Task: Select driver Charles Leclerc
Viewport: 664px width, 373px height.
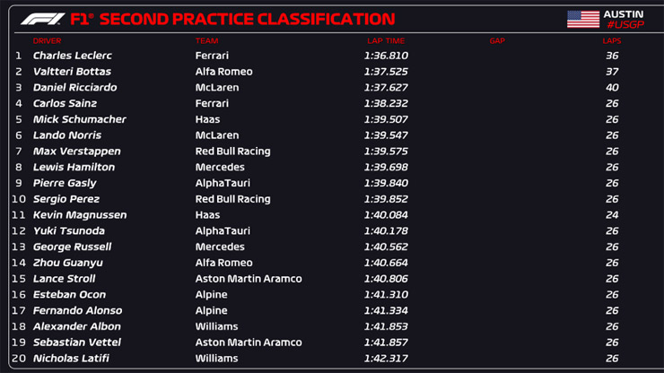Action: 72,56
